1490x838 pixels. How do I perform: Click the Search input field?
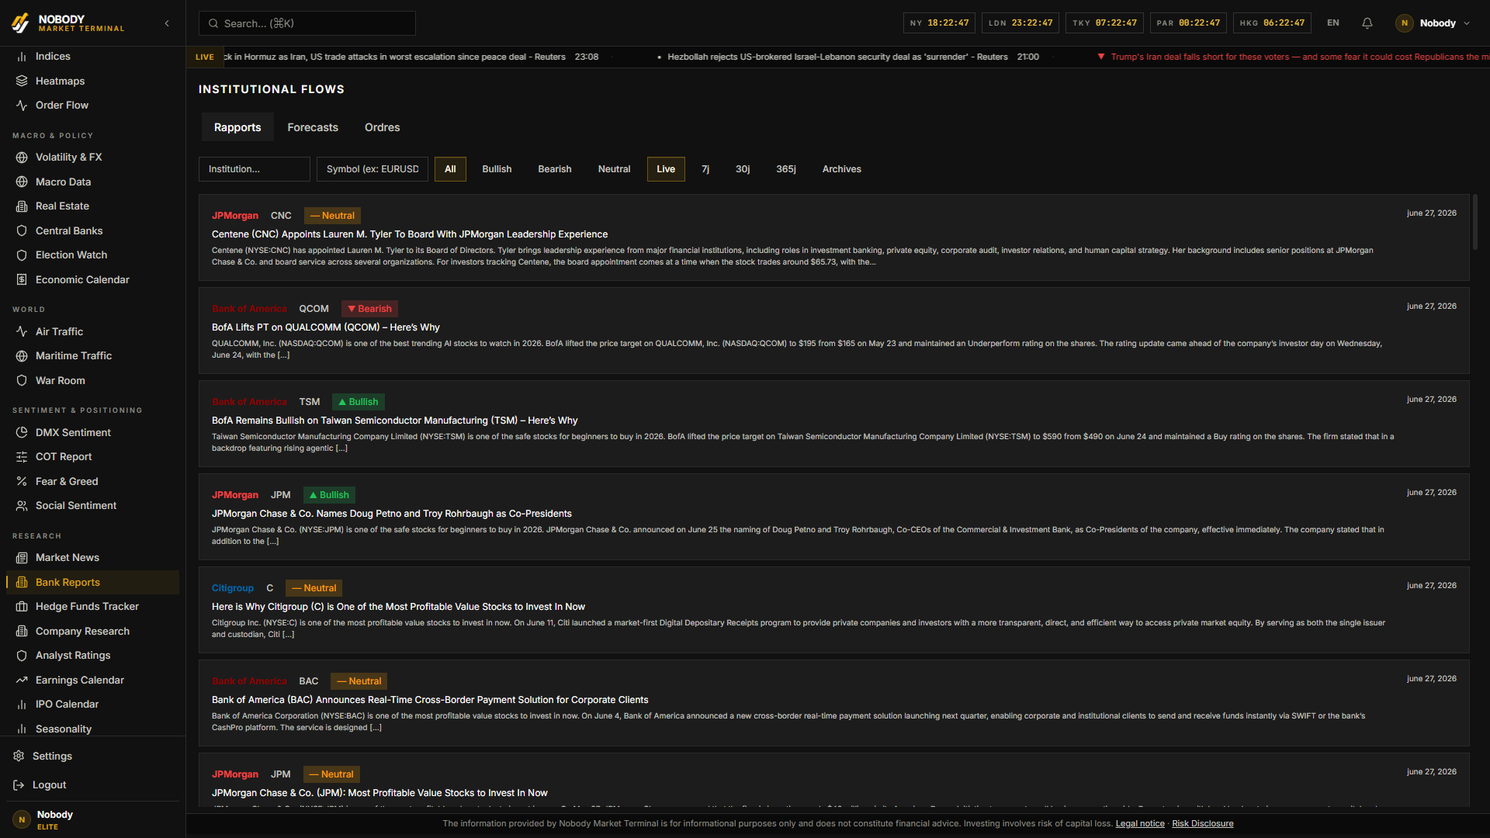tap(307, 23)
